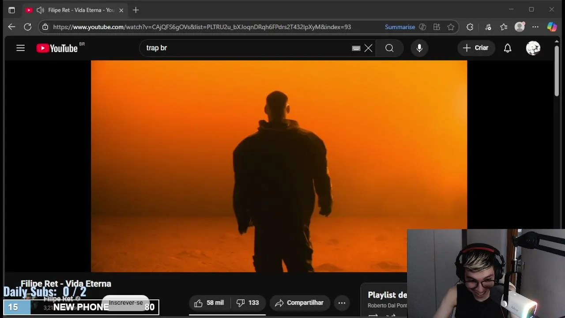The image size is (565, 318).
Task: Like the video with 58 mil
Action: tap(209, 303)
